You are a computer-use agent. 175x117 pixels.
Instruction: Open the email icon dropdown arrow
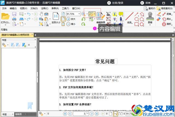[25, 14]
